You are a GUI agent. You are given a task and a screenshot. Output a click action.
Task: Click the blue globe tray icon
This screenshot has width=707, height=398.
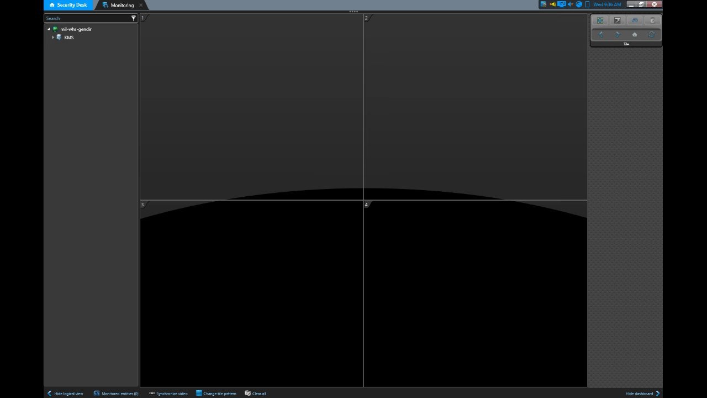coord(579,4)
